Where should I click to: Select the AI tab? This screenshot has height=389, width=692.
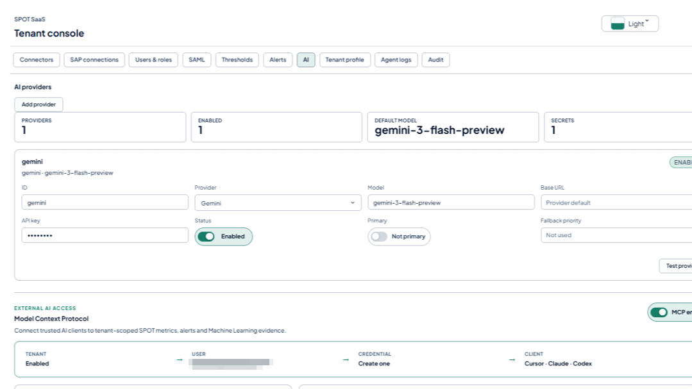306,60
